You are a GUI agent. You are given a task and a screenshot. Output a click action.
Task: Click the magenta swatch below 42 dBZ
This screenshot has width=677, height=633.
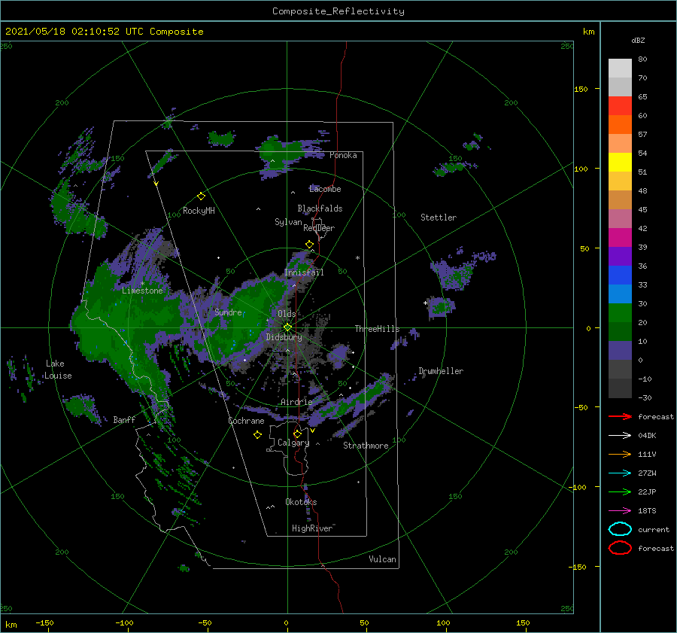620,238
